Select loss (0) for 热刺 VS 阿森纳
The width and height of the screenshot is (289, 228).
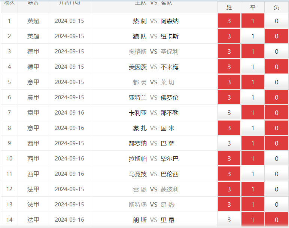276,21
